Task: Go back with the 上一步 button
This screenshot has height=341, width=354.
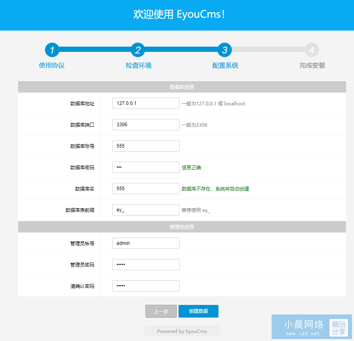Action: [x=161, y=311]
